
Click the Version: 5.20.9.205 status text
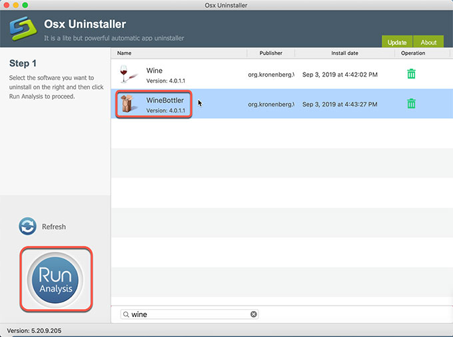tap(34, 330)
